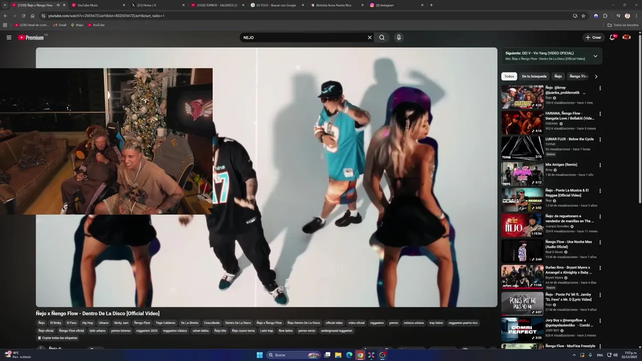
Task: Open the Maps bookmark
Action: click(x=77, y=25)
